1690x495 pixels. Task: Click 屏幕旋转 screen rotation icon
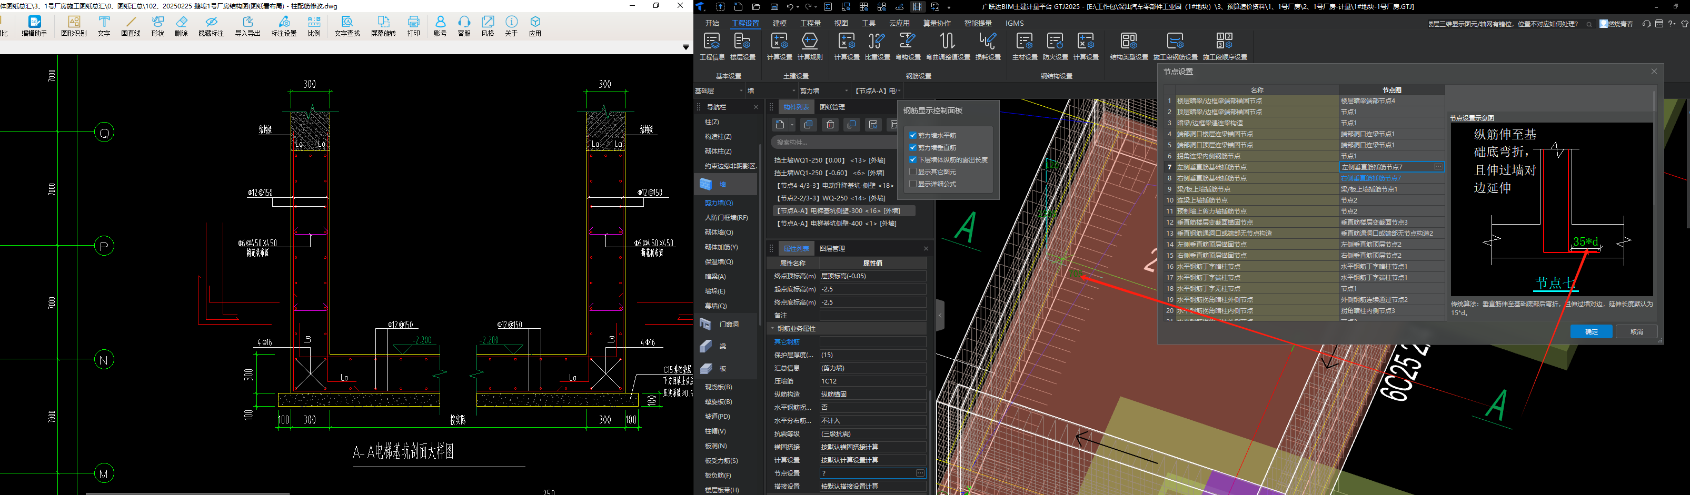pyautogui.click(x=384, y=26)
